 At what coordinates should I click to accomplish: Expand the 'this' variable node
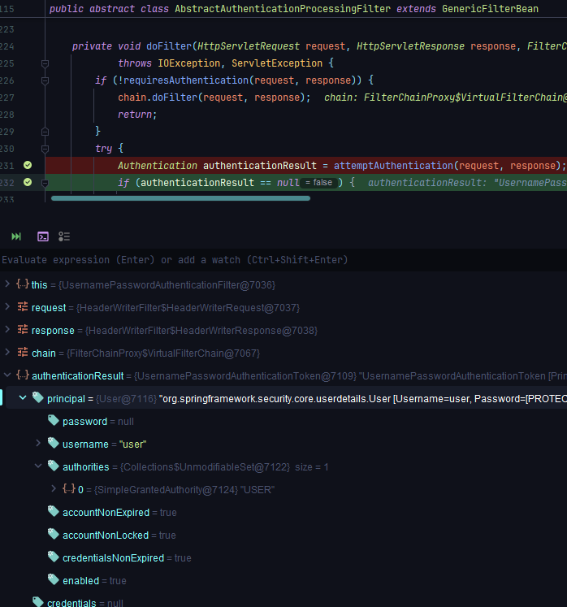pyautogui.click(x=7, y=284)
